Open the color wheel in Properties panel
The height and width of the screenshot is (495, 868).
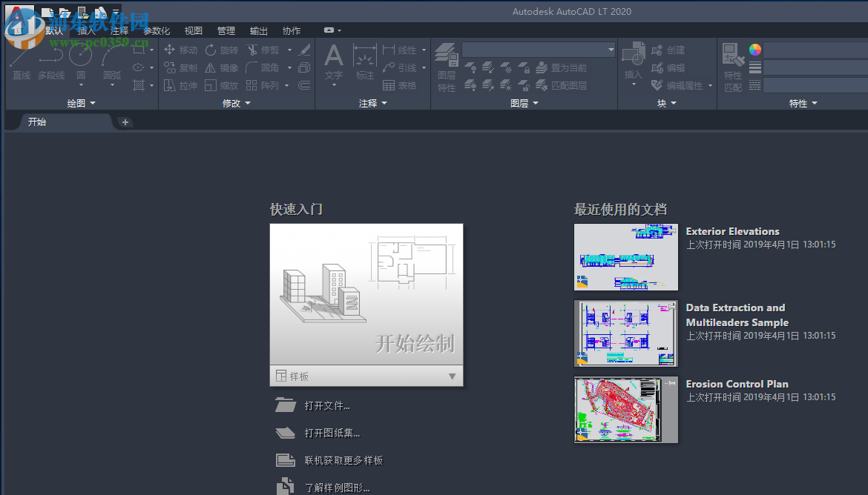click(754, 49)
